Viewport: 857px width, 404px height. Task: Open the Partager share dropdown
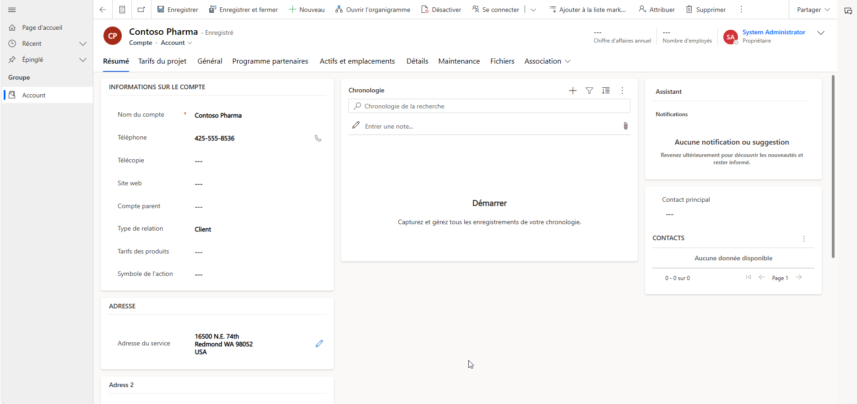[814, 10]
